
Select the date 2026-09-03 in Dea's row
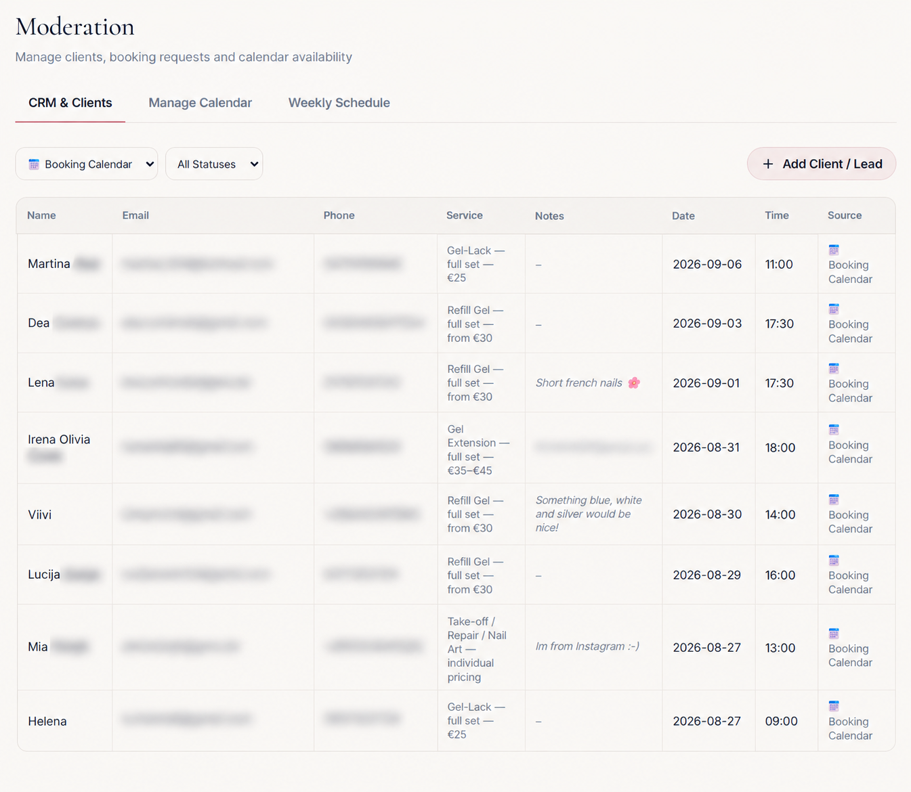[x=707, y=324]
